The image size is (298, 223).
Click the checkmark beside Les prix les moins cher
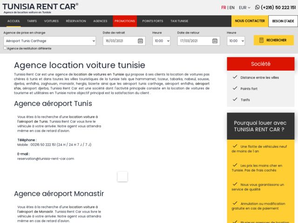point(235,165)
